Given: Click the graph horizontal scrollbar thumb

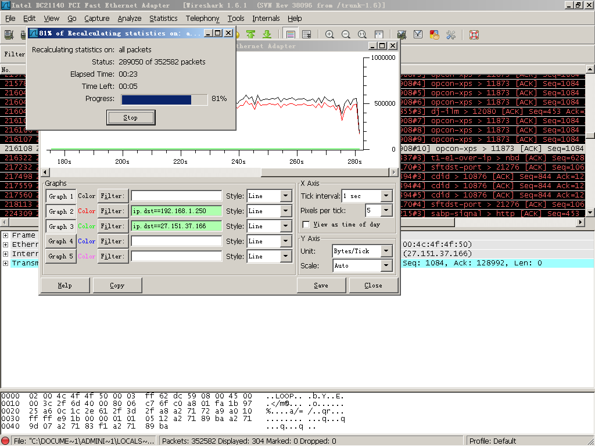Looking at the screenshot, I should pos(327,172).
